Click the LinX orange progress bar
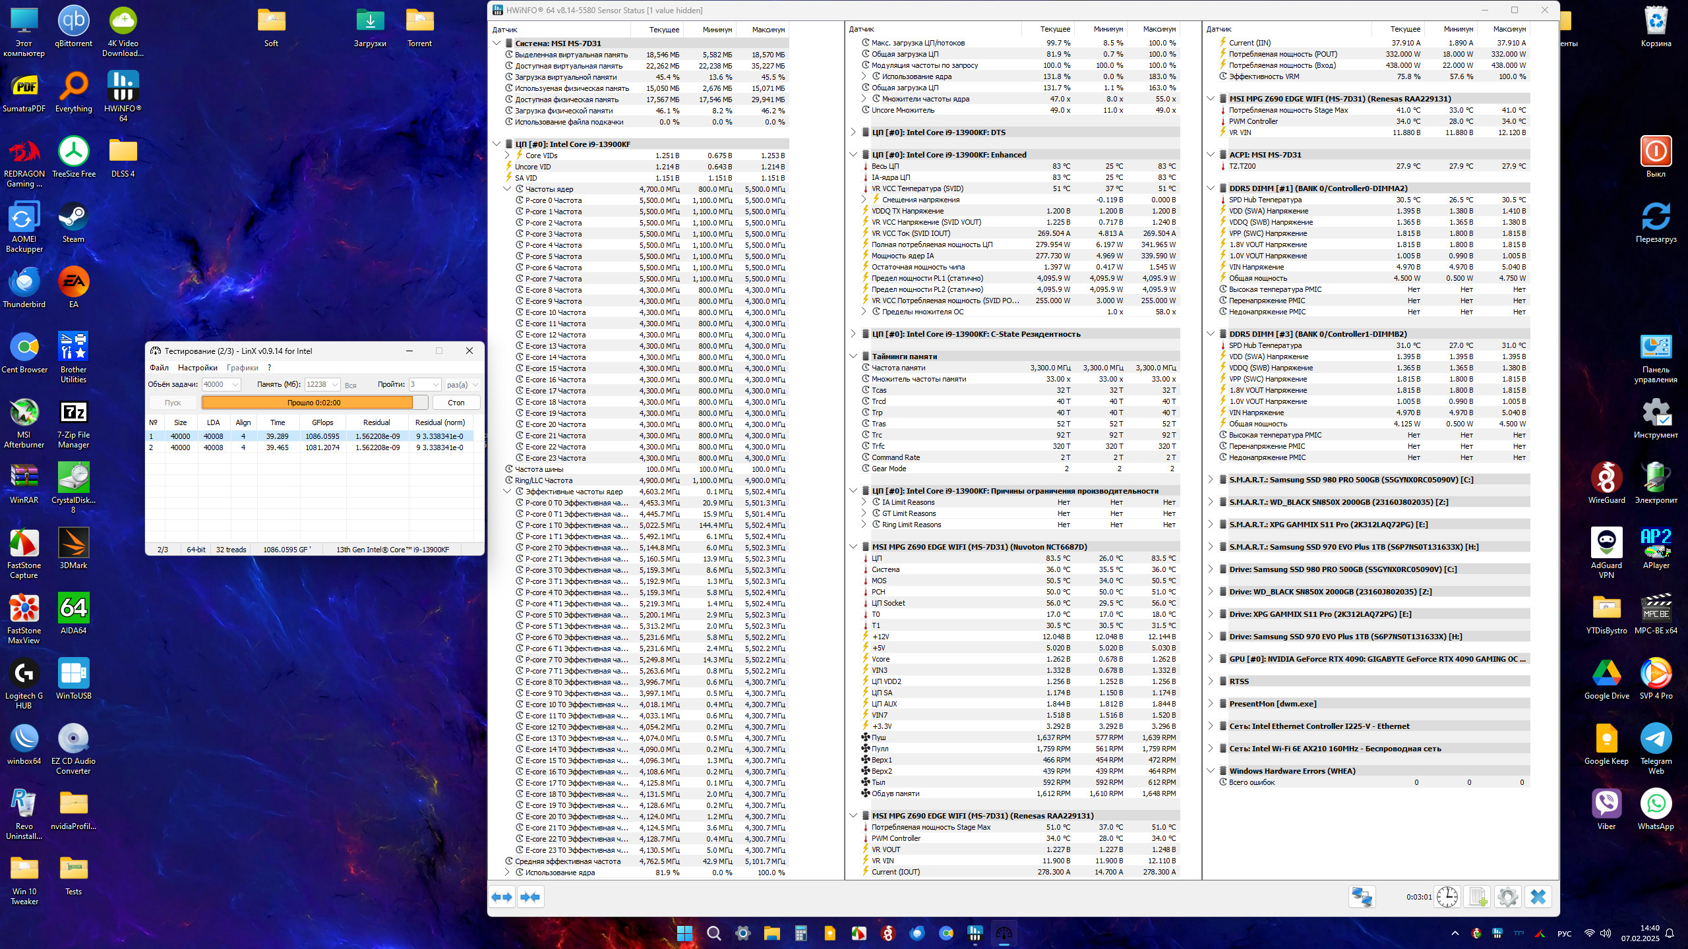The width and height of the screenshot is (1688, 949). pyautogui.click(x=307, y=403)
